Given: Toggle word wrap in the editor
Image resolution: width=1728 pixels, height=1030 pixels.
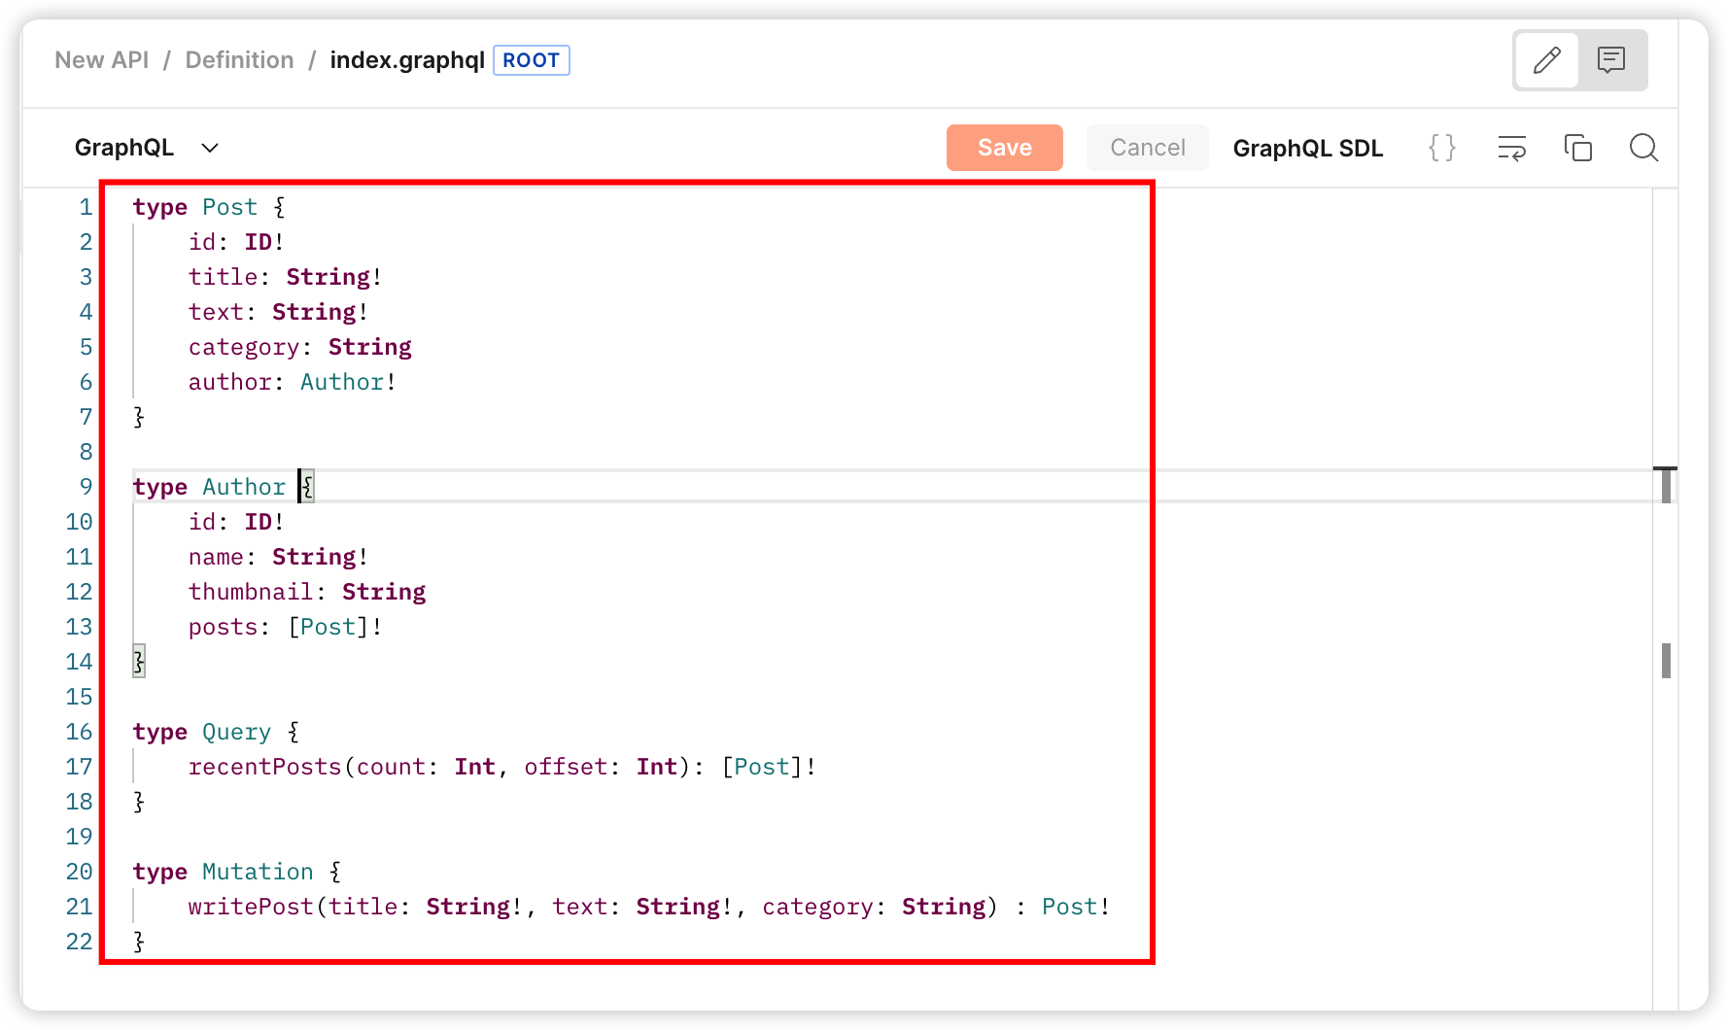Looking at the screenshot, I should coord(1511,148).
